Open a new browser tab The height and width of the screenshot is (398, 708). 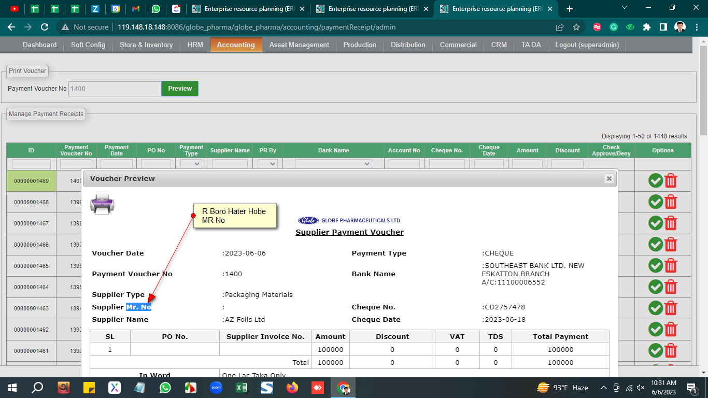point(570,9)
